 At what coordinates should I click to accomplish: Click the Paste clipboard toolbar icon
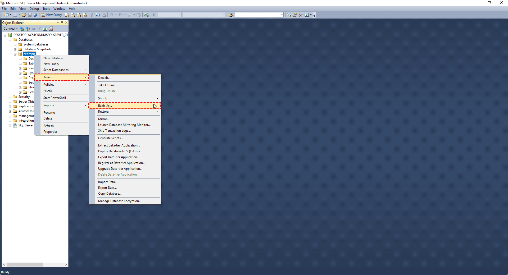coord(104,15)
